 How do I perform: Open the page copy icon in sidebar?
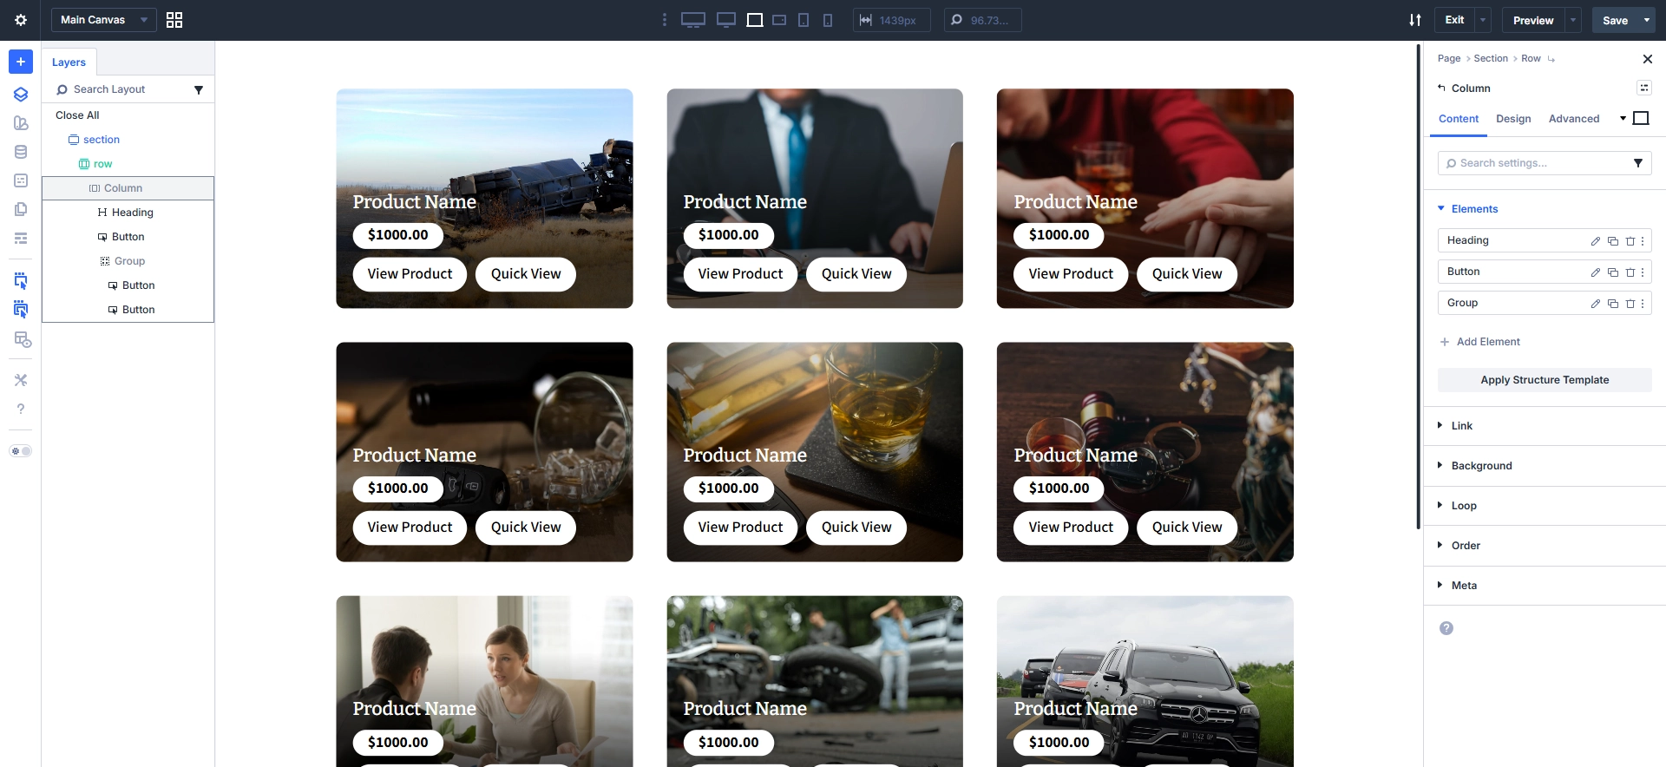pos(21,209)
